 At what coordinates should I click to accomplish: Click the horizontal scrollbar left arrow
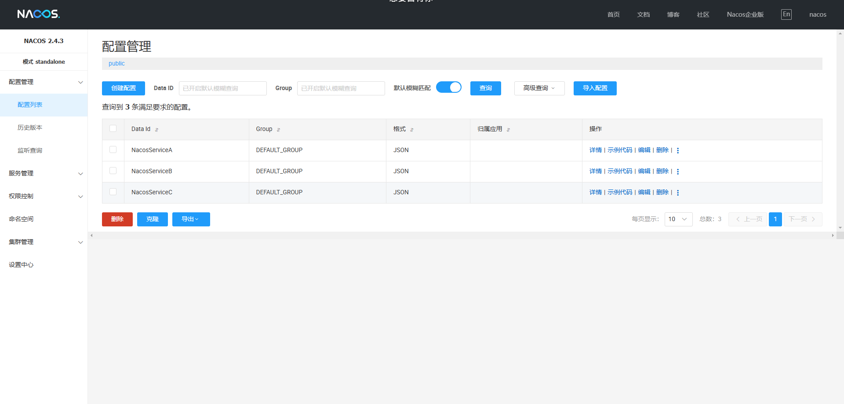tap(91, 235)
